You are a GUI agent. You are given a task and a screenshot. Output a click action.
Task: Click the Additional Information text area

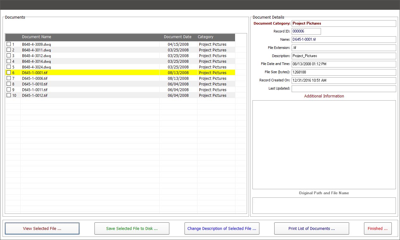[x=324, y=144]
